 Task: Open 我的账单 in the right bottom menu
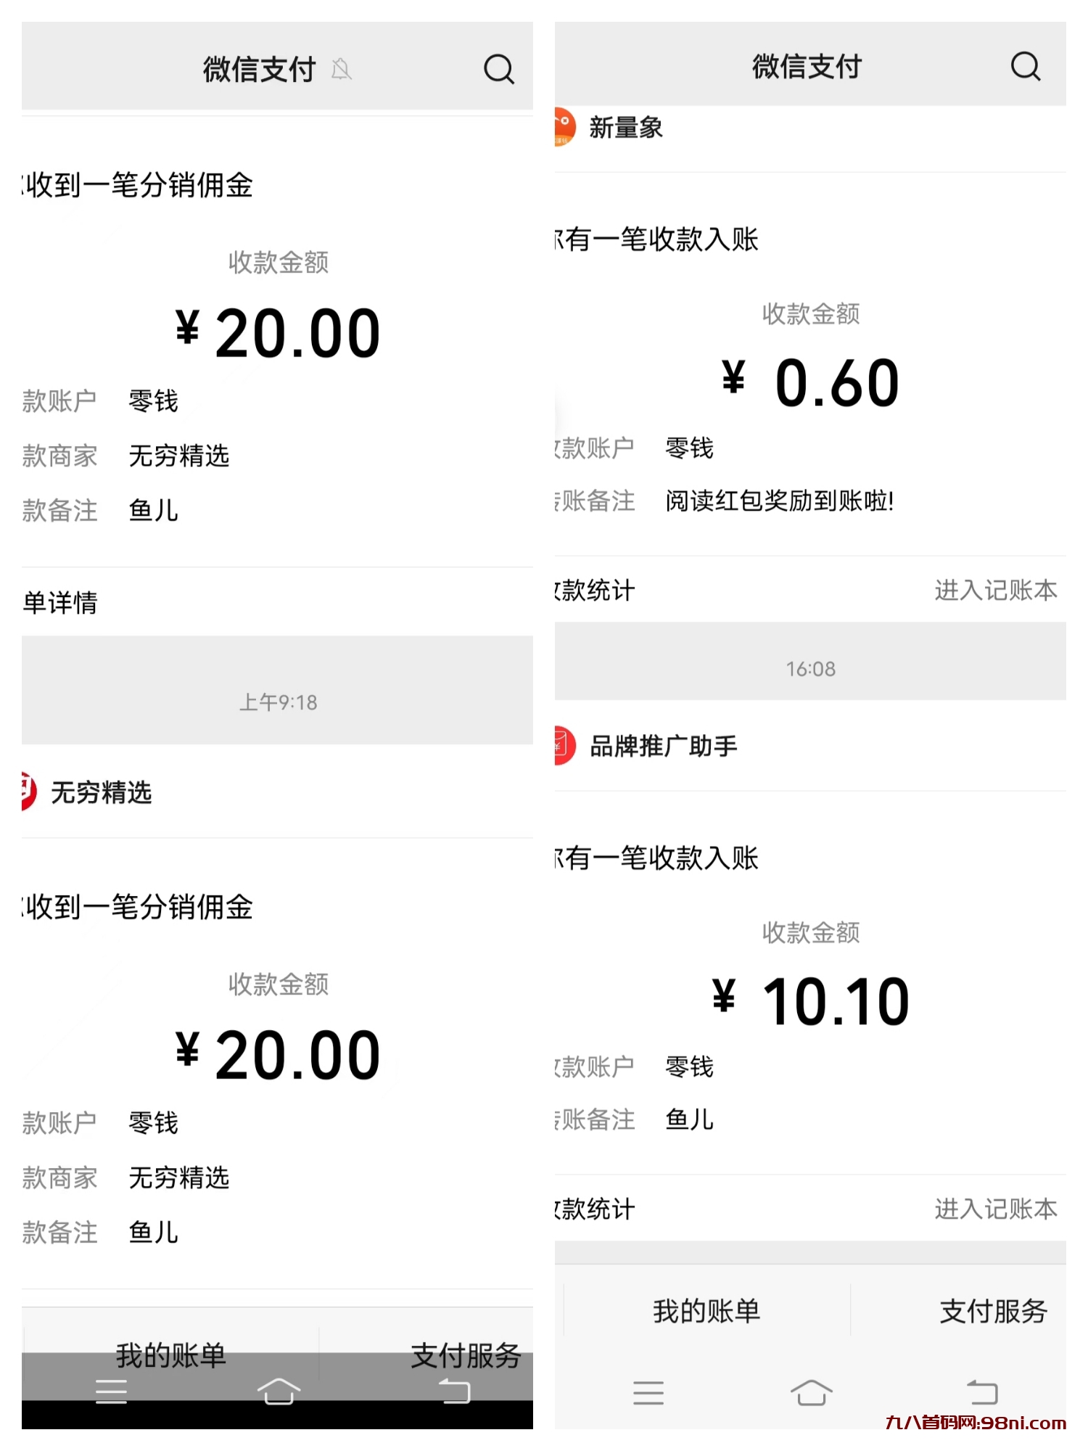pos(706,1311)
